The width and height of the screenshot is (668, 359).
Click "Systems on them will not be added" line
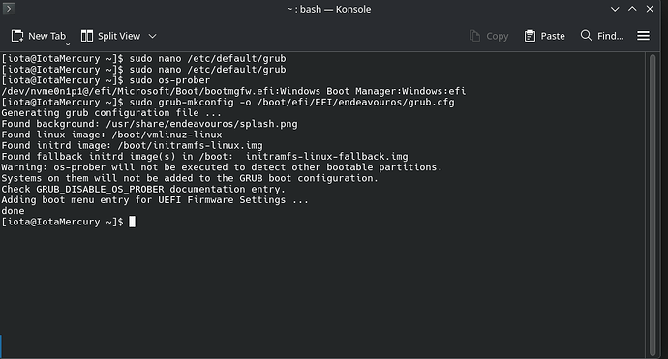[190, 178]
